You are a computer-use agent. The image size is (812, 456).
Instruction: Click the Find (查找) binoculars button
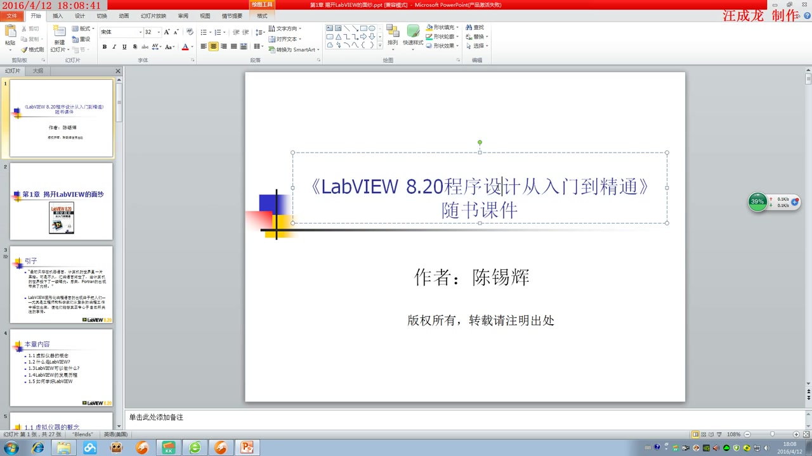(x=475, y=28)
